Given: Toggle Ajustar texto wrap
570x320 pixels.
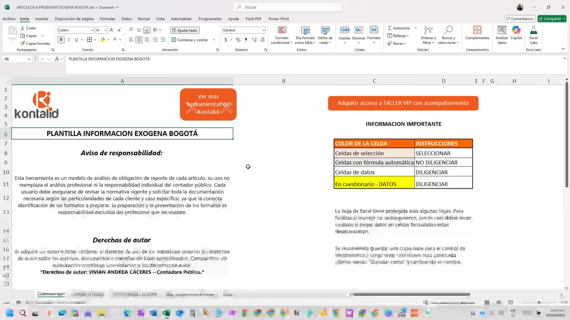Looking at the screenshot, I should point(185,30).
